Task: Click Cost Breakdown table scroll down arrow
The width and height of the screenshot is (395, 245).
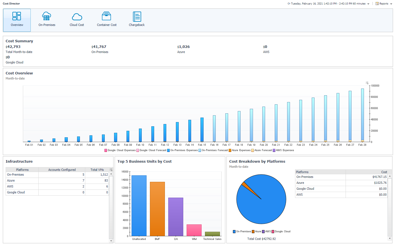Action: [x=390, y=238]
